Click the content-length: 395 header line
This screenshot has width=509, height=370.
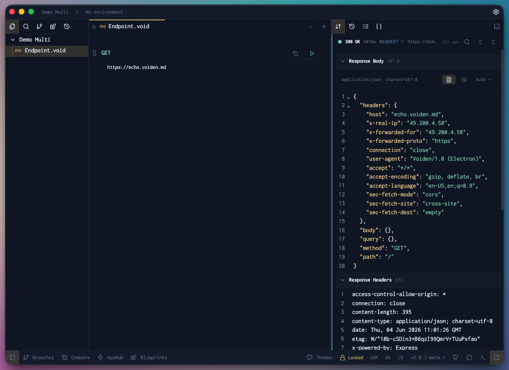(382, 312)
